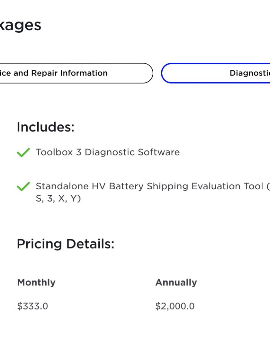Click the Includes: heading
This screenshot has width=270, height=360.
(x=46, y=127)
